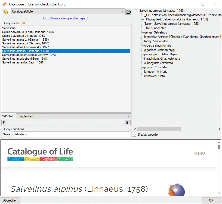Select the 'Taxon: Salvelinus alpinus' tree node
The width and height of the screenshot is (222, 204).
172,24
